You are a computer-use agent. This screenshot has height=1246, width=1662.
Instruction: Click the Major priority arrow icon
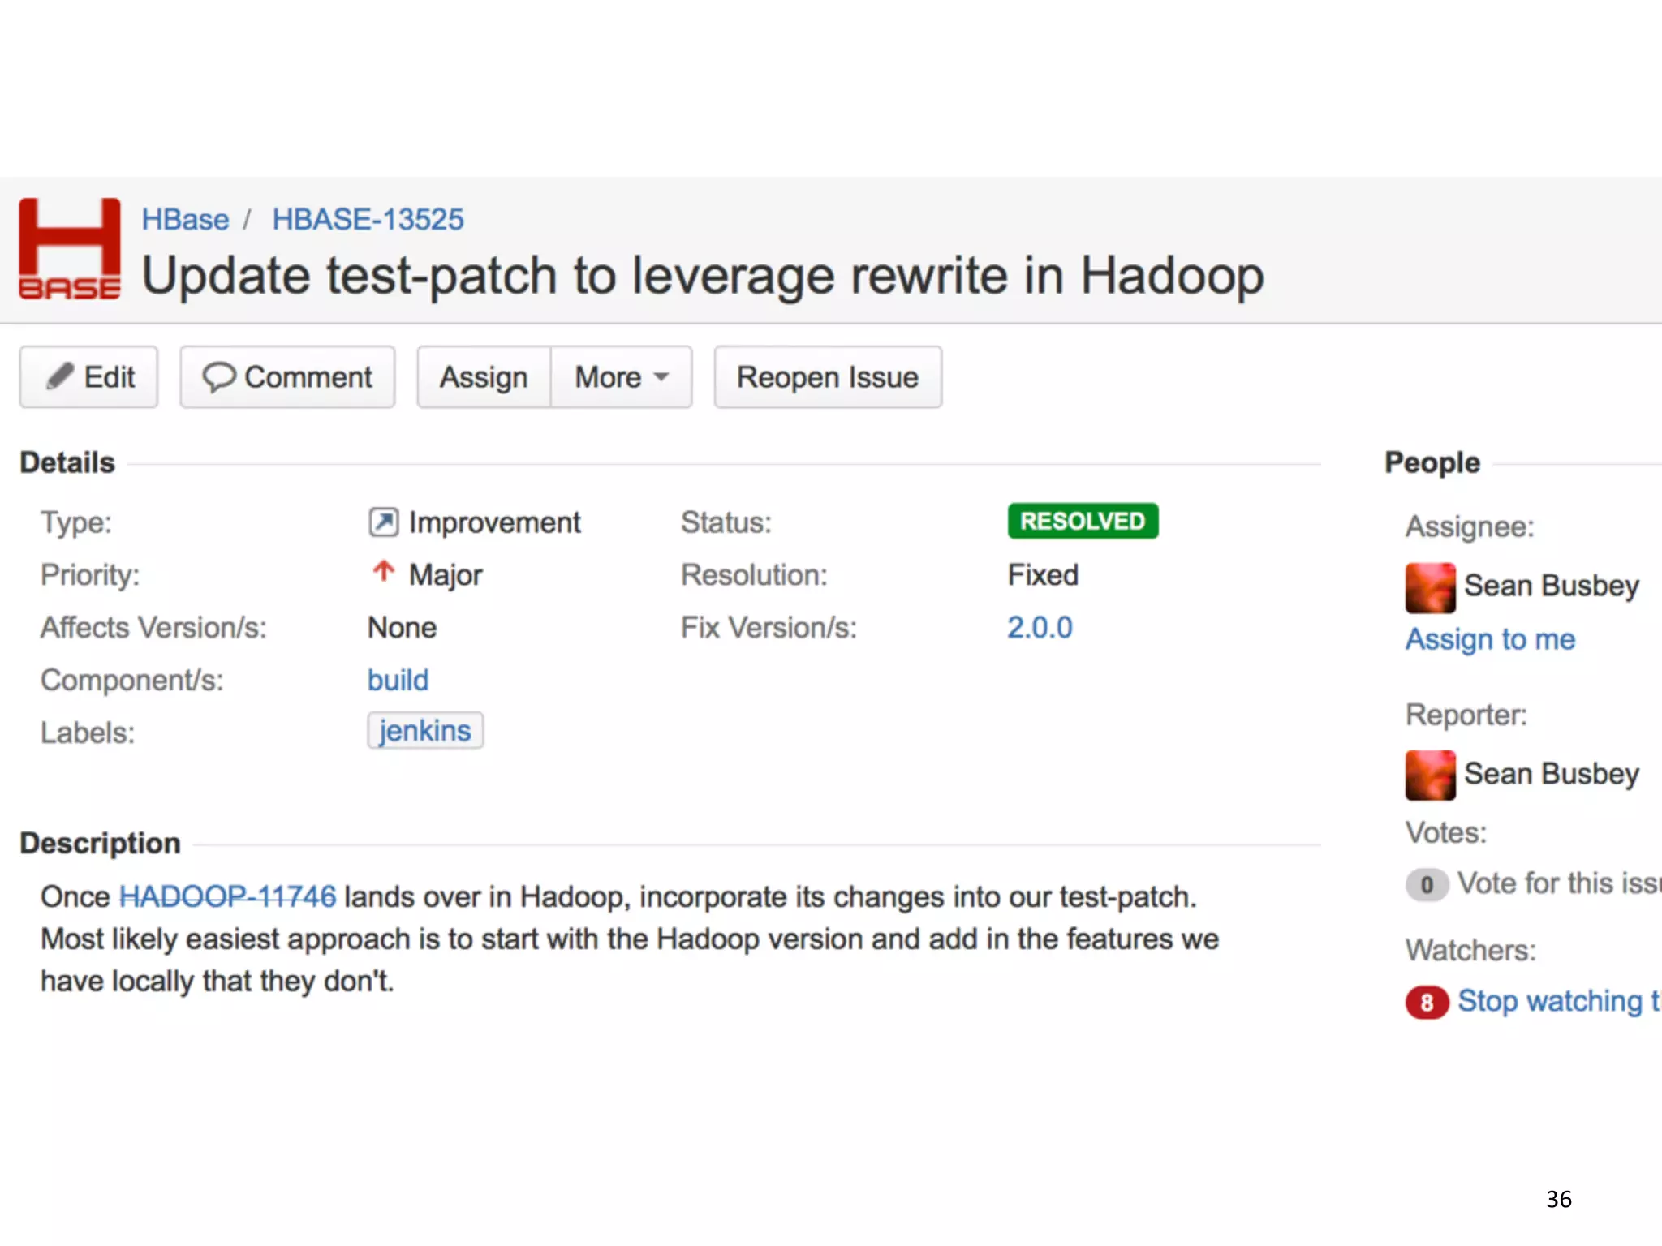(383, 573)
